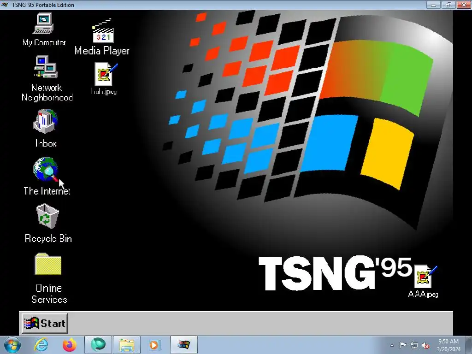
Task: Minimize the TSNG '95 Portable Edition window
Action: [x=433, y=5]
